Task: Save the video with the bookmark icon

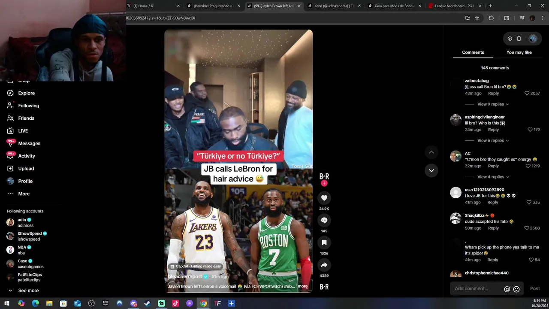Action: pos(324,242)
